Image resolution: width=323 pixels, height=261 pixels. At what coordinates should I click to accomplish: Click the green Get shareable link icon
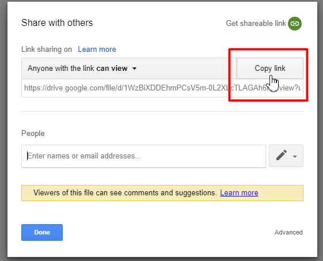click(295, 24)
